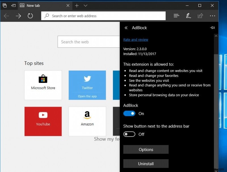Open the YouTube top site tile

coord(43,121)
